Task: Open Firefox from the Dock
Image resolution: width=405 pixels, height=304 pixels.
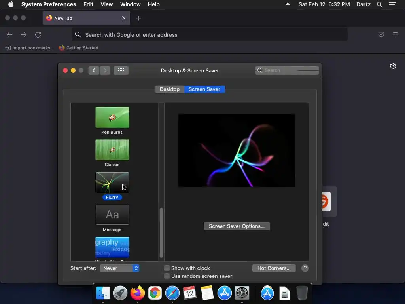Action: (137, 293)
